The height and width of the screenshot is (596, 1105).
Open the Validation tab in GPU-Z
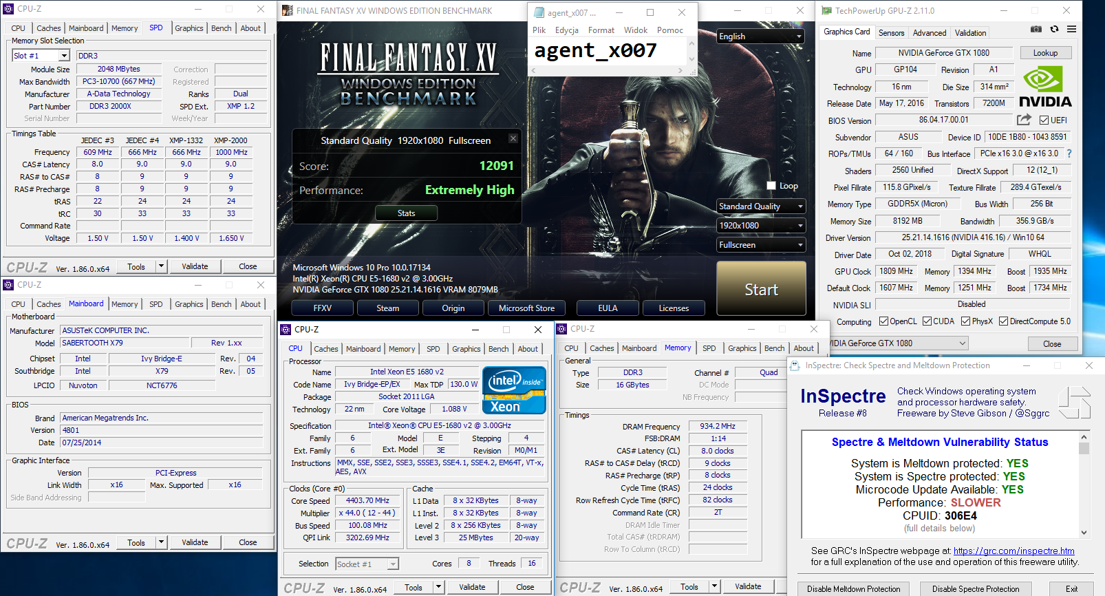pos(970,33)
